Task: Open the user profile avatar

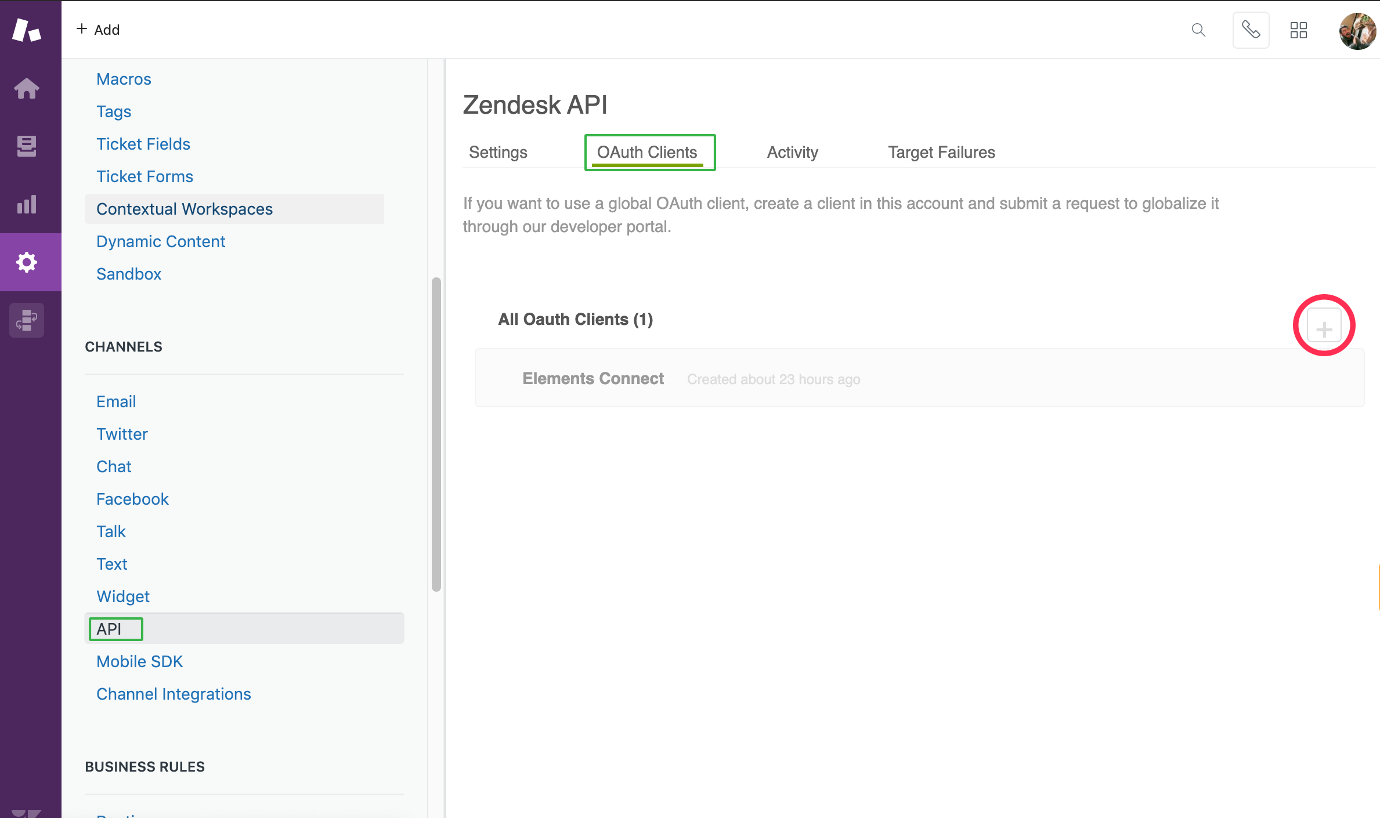Action: click(1357, 31)
